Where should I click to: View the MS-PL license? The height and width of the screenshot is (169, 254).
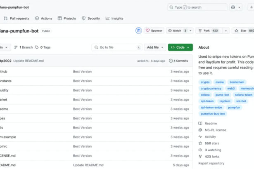[x=215, y=130]
